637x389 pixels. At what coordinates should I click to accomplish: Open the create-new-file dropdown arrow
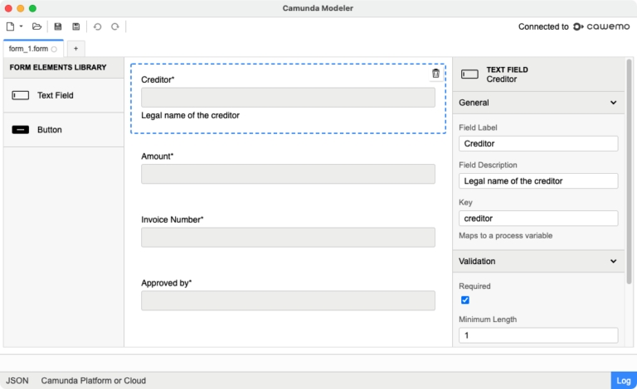pos(21,26)
